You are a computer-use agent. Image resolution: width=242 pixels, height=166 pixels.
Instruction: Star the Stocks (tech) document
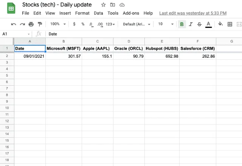(103, 5)
